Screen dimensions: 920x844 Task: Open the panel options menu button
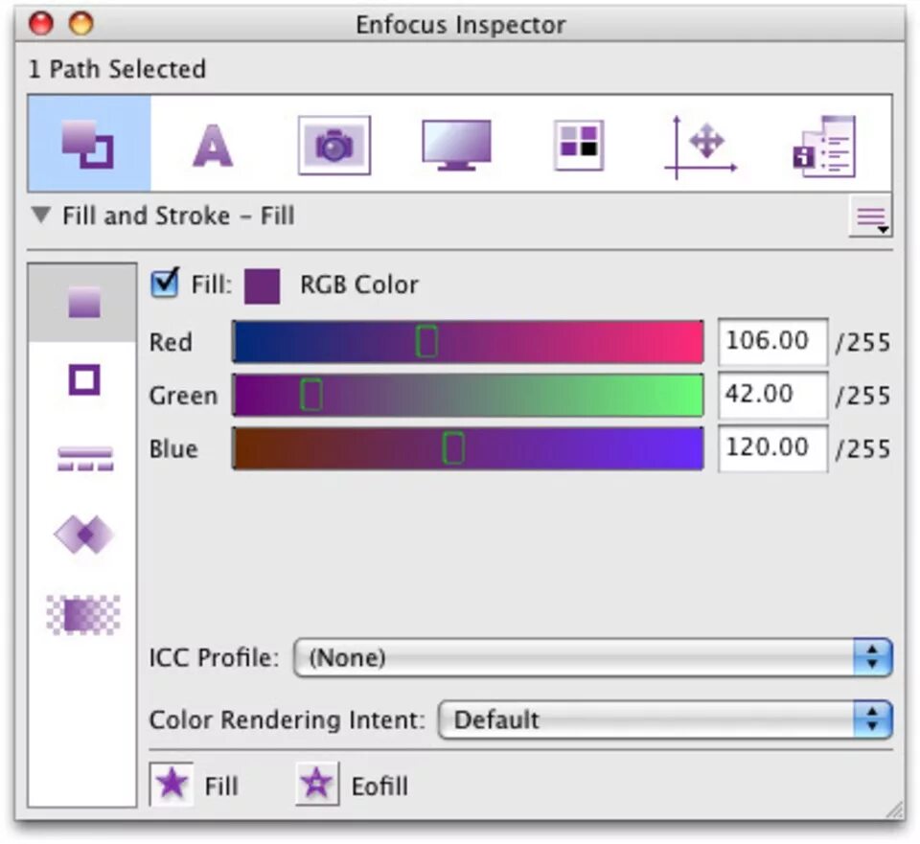click(x=871, y=217)
